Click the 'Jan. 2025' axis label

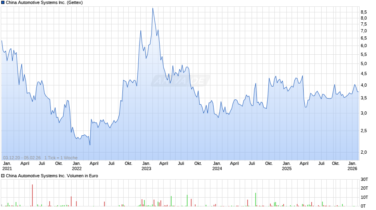coord(286,166)
